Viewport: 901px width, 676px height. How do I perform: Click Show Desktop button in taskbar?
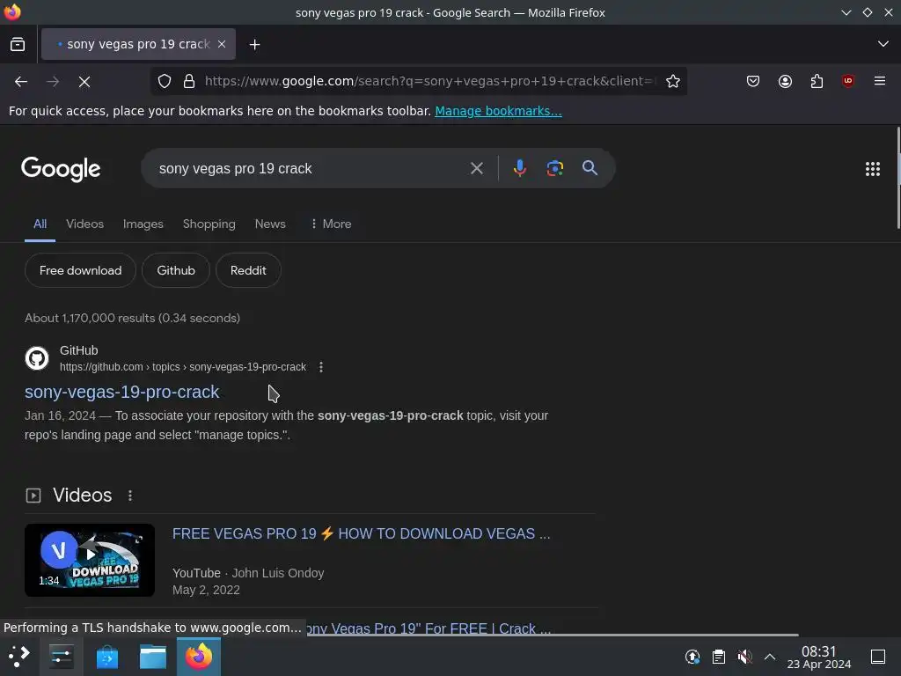coord(878,657)
